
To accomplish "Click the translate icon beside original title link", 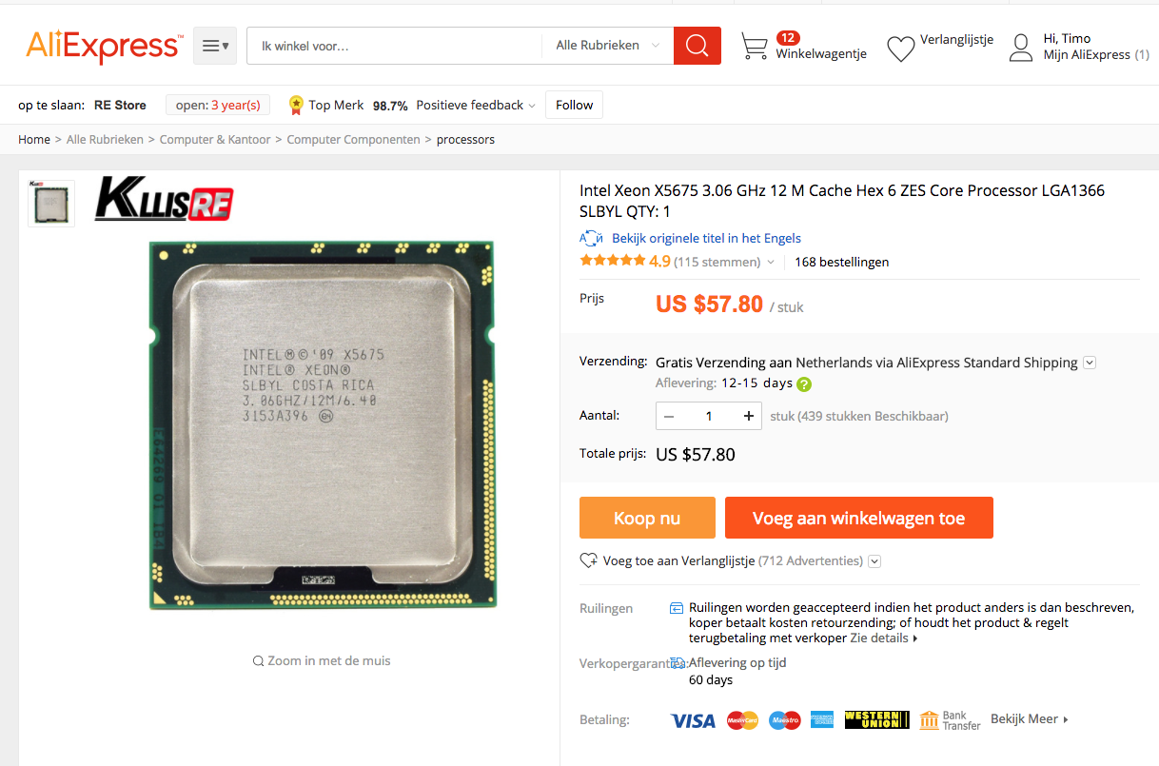I will click(x=591, y=239).
